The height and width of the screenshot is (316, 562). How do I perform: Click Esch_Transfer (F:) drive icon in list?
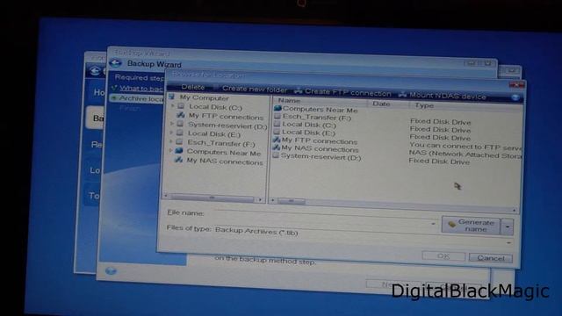(x=277, y=116)
